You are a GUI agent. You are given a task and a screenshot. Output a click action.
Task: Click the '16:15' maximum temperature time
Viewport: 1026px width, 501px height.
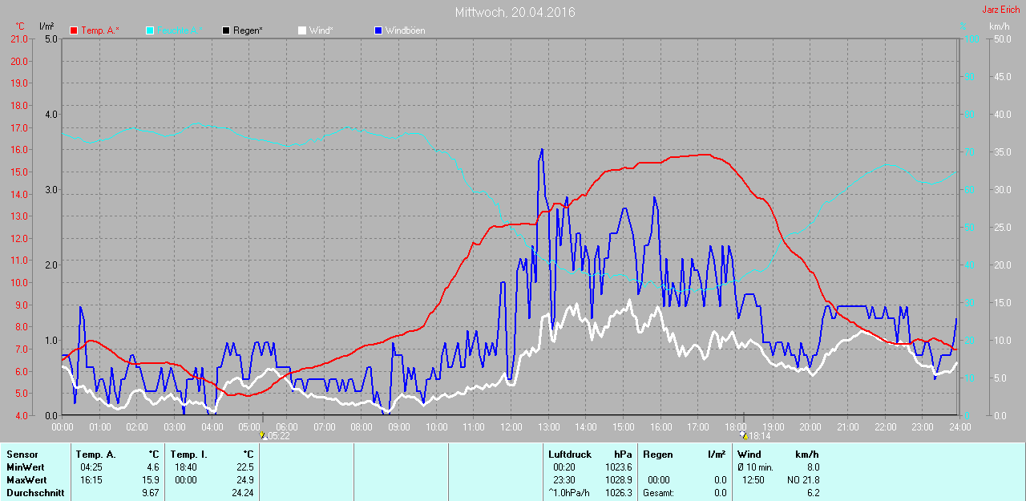91,480
